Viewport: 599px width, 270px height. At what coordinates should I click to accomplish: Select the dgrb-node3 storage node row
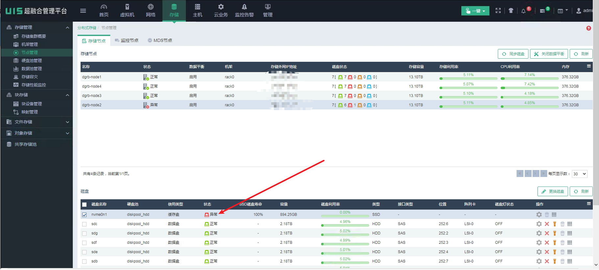point(92,96)
